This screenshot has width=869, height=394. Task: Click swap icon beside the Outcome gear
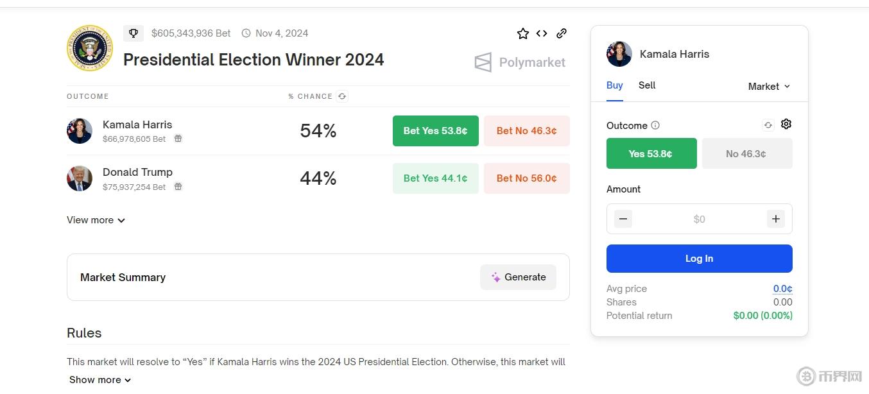tap(768, 125)
